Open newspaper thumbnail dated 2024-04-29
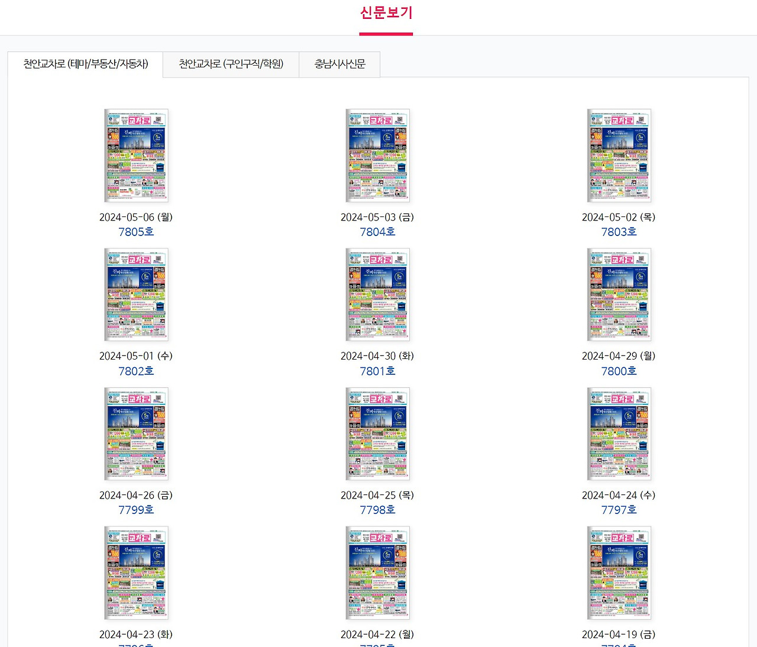The height and width of the screenshot is (647, 757). (619, 295)
